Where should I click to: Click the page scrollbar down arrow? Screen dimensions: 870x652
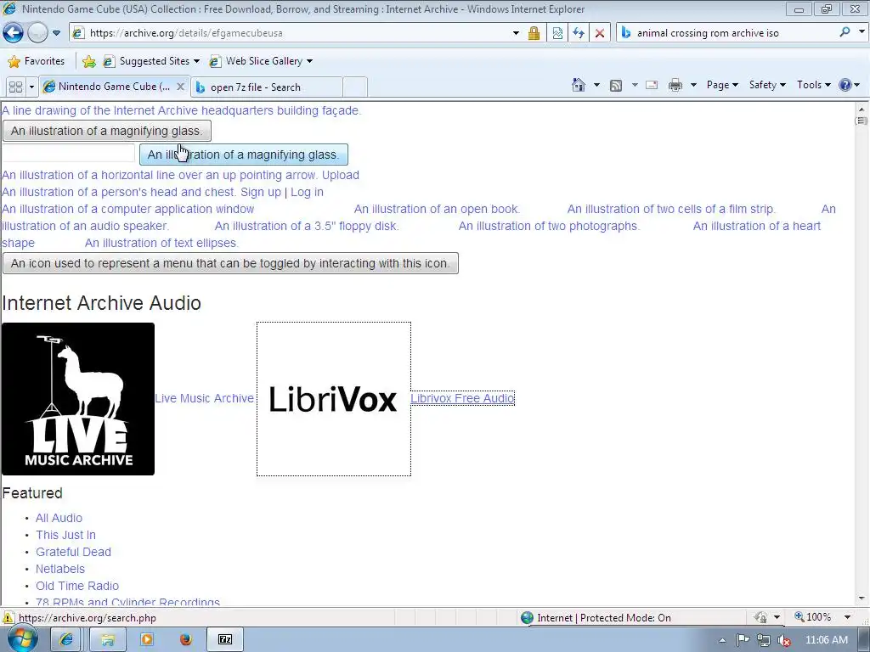[x=862, y=599]
